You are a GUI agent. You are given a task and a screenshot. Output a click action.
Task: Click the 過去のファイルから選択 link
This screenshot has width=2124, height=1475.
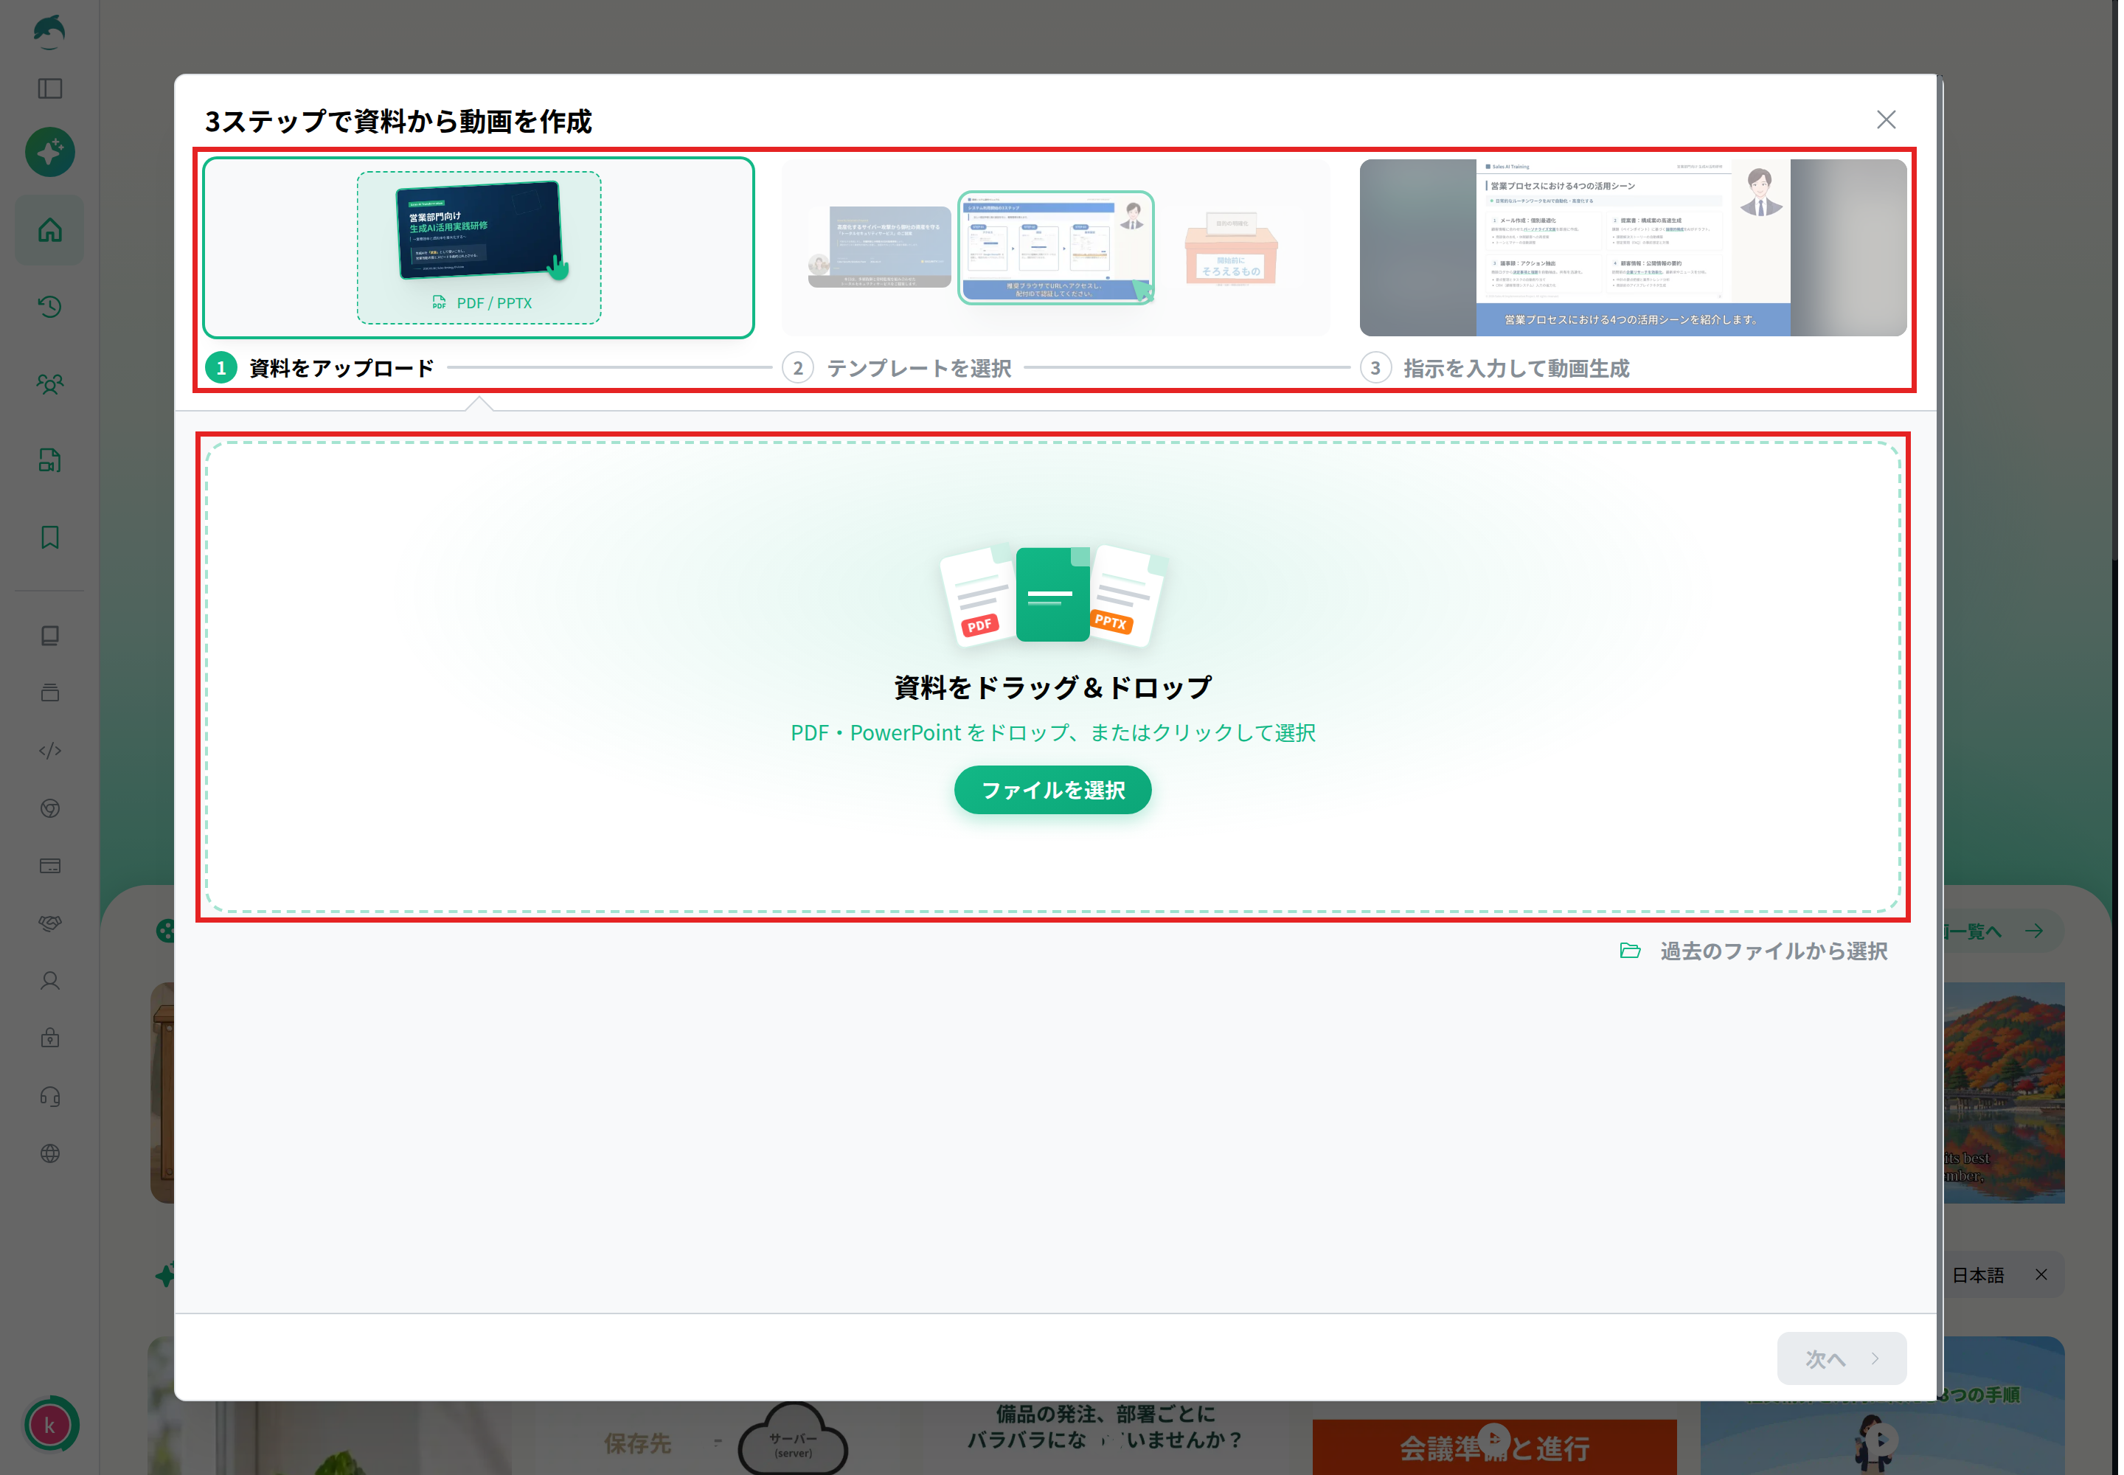point(1753,951)
